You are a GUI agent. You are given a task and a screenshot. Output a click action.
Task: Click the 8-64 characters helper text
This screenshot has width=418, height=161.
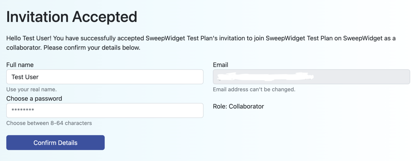tap(49, 123)
